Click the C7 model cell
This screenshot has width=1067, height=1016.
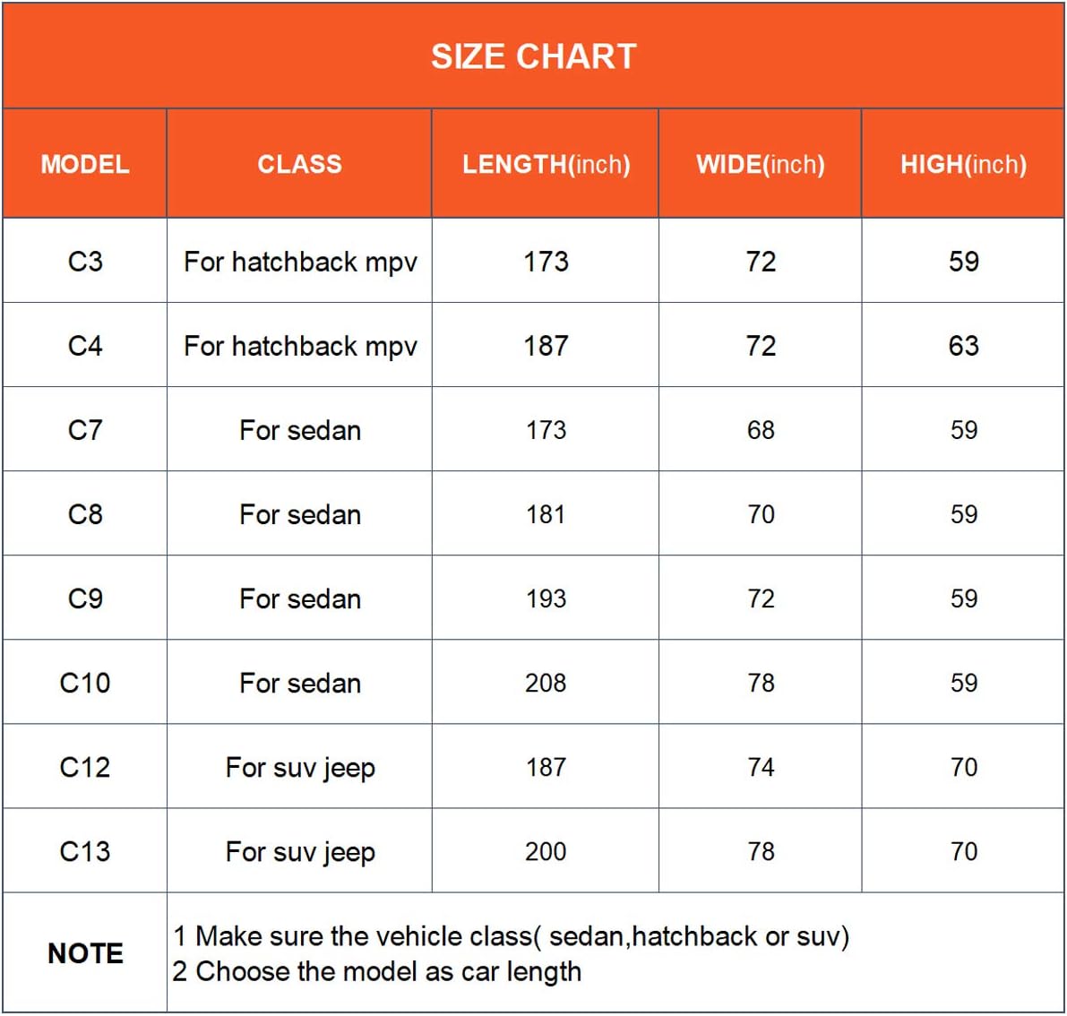[85, 430]
